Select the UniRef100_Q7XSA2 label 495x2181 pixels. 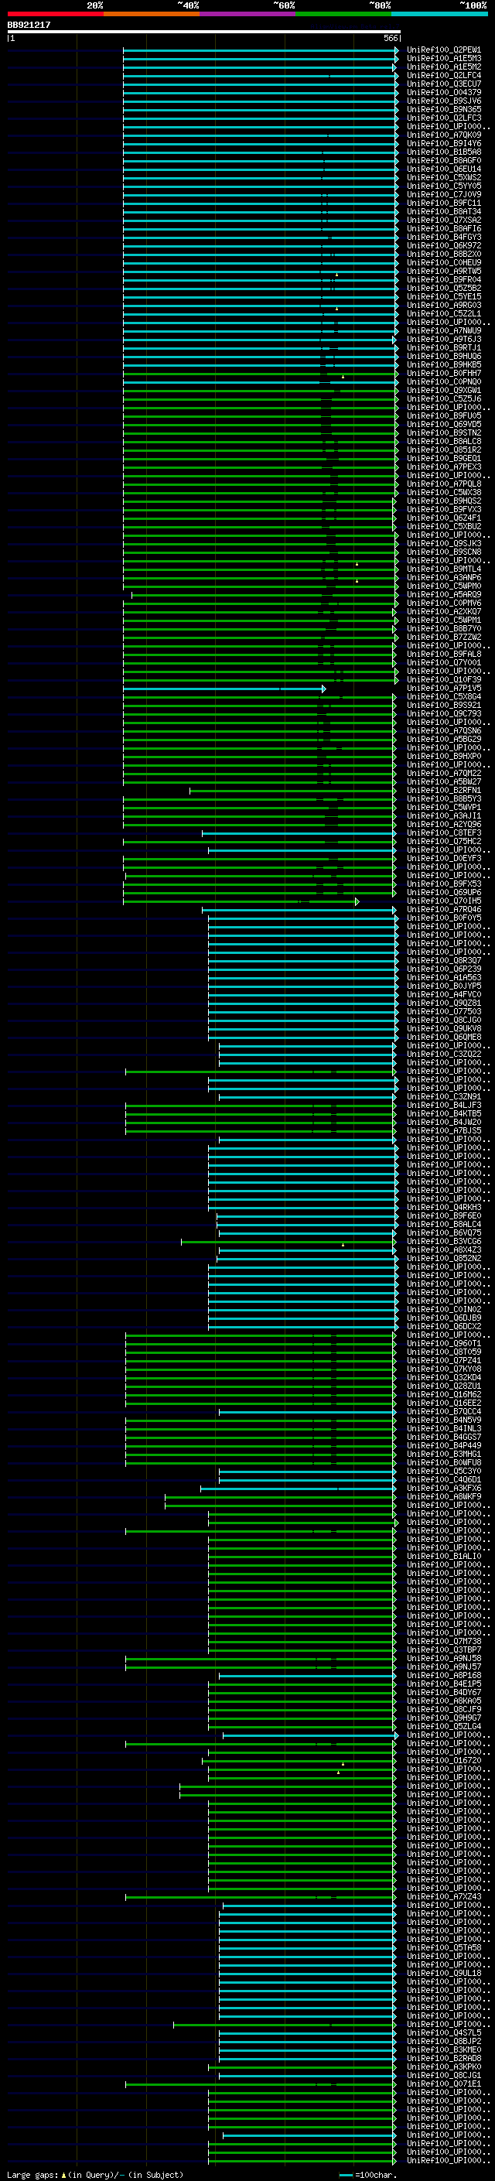pyautogui.click(x=443, y=220)
